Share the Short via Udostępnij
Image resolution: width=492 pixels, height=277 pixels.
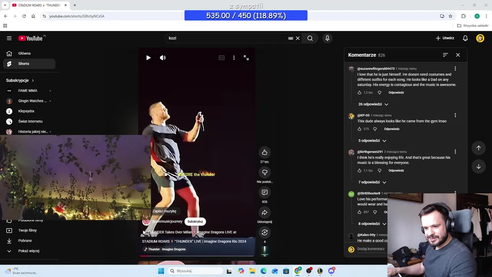pos(264,212)
